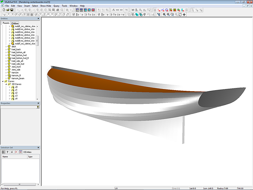Click the Entities panel vertical scrollbar

click(x=38, y=40)
